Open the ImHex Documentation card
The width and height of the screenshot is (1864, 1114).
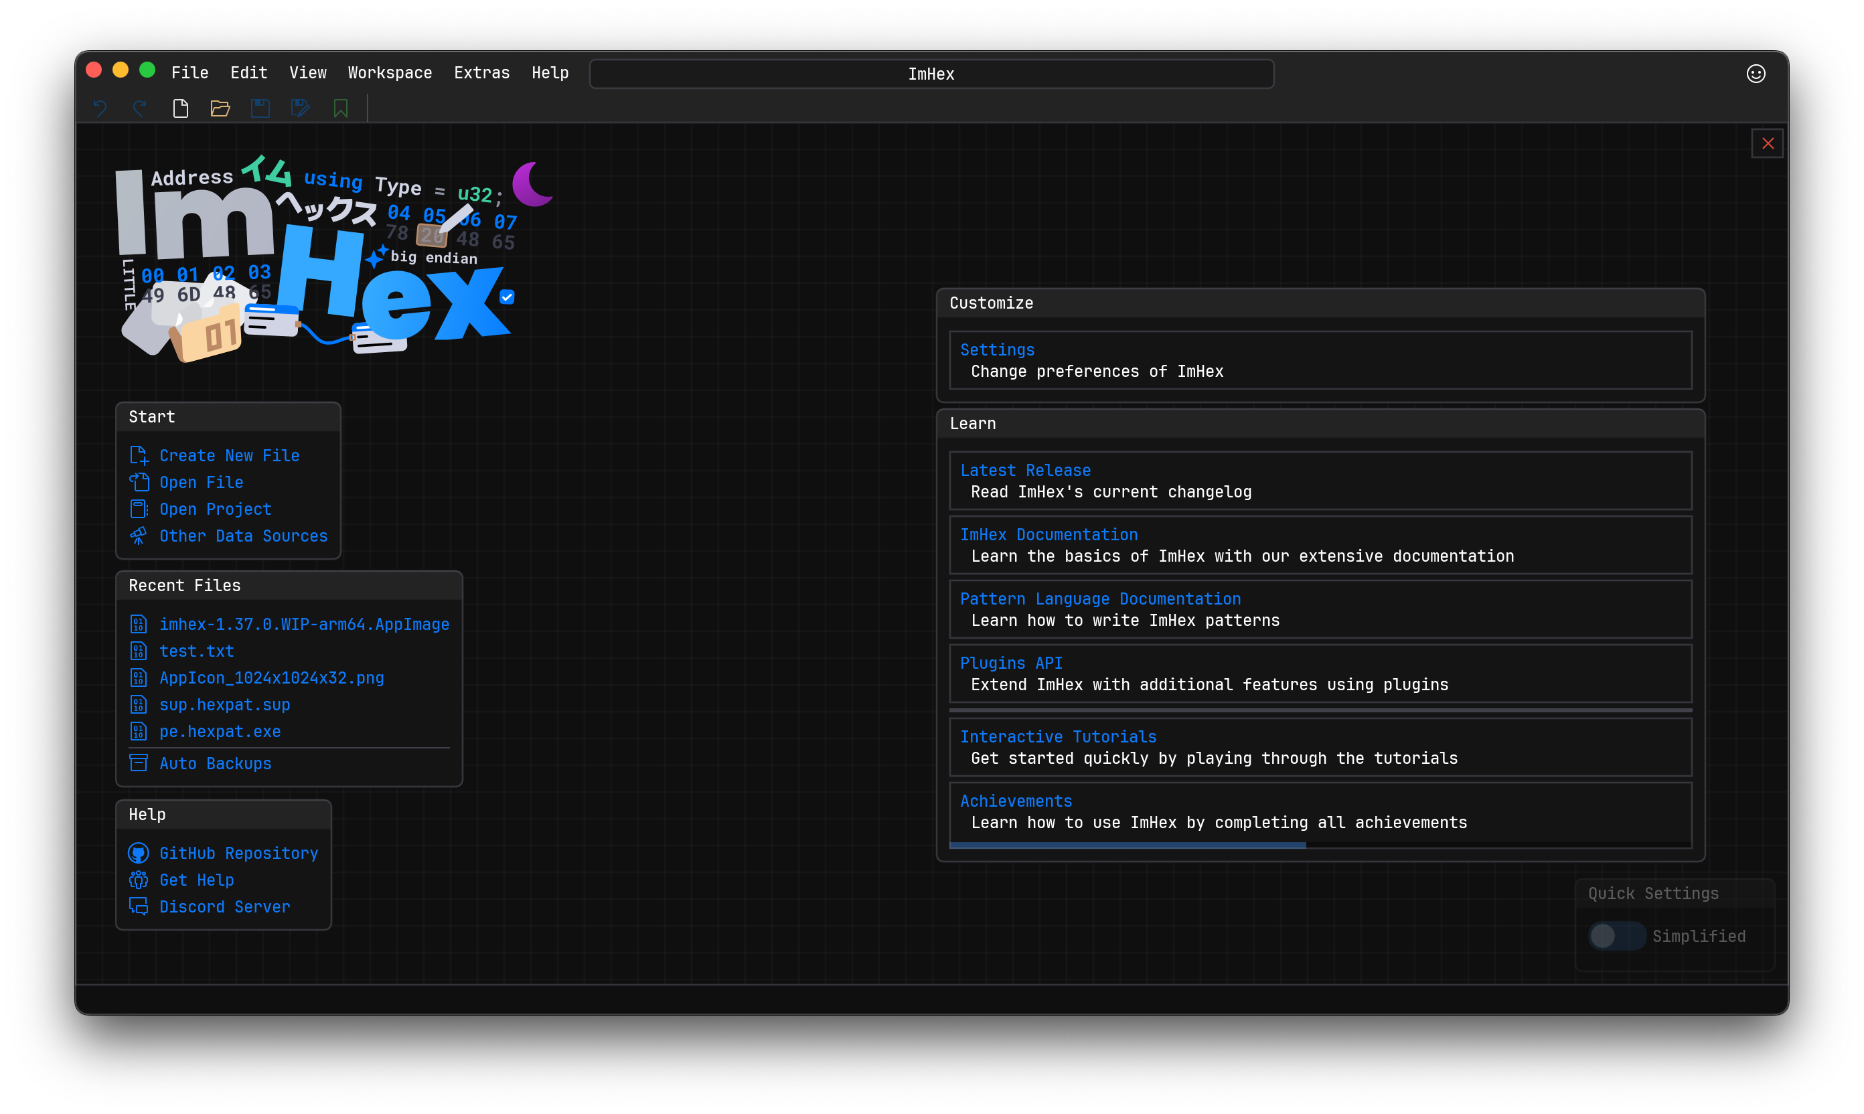(x=1320, y=545)
